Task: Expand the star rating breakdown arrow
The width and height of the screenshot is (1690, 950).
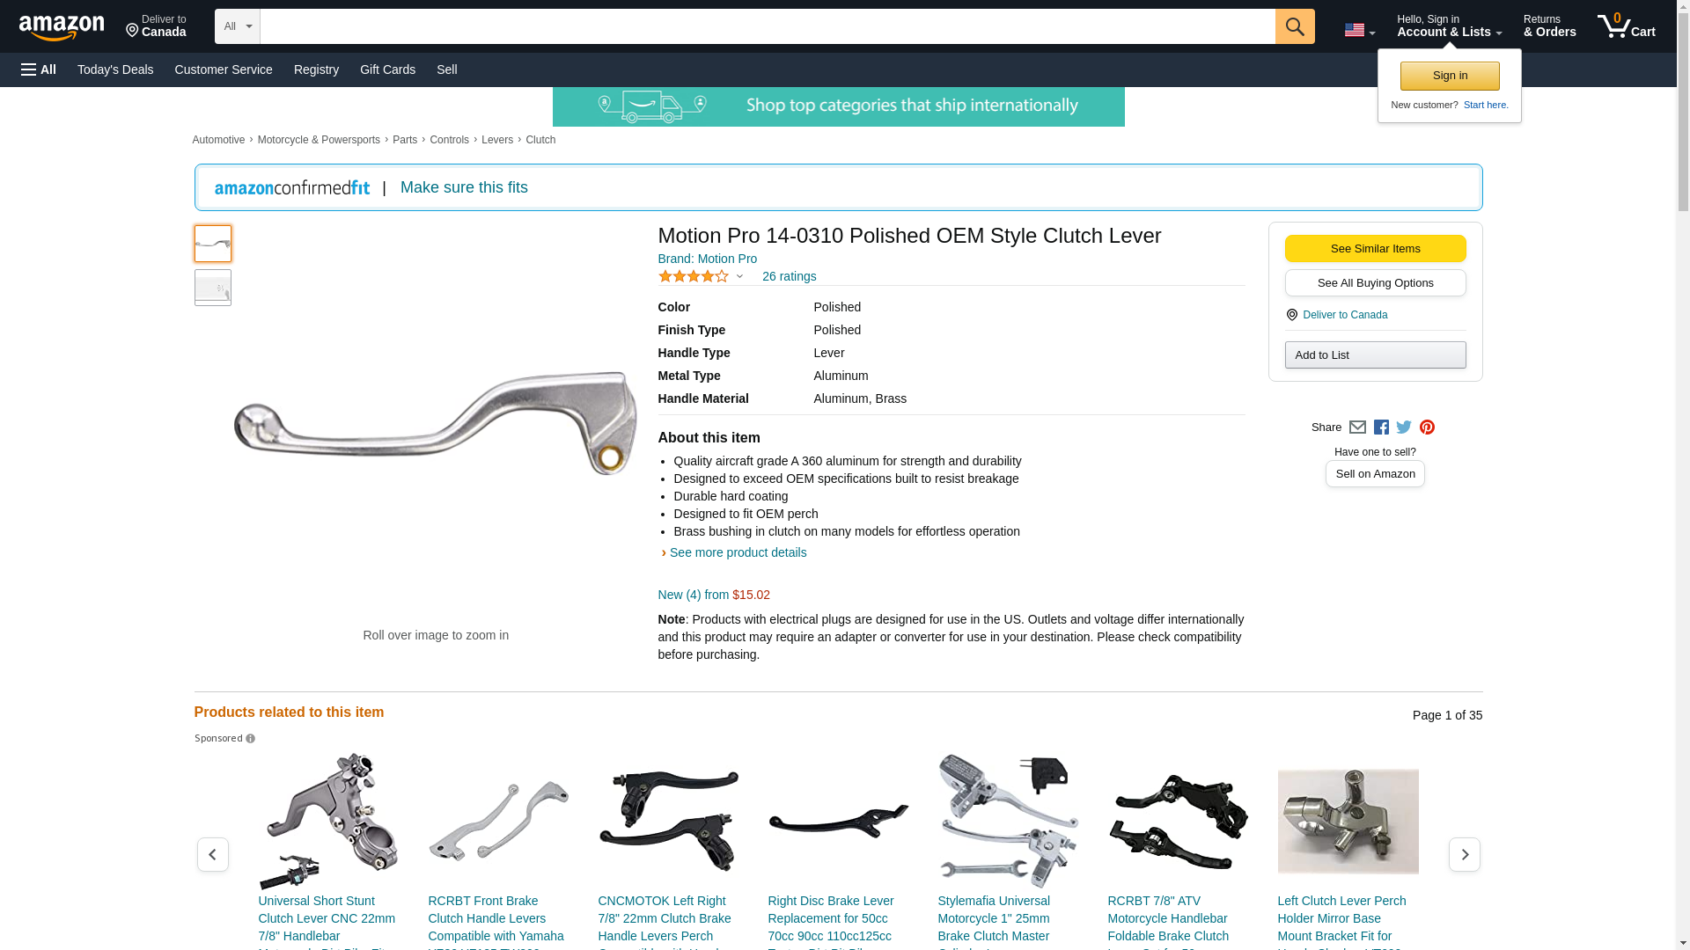Action: (739, 277)
